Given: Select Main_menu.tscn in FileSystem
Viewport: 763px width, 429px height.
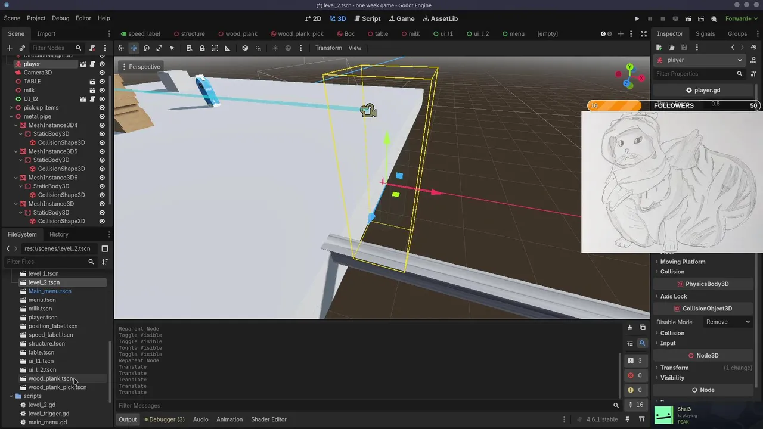Looking at the screenshot, I should [x=50, y=291].
